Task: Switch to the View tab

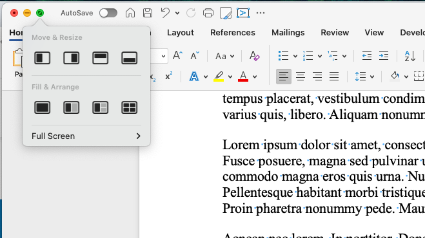Action: [x=374, y=33]
